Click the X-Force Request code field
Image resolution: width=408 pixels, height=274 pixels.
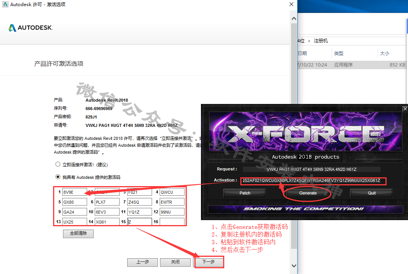(311, 169)
